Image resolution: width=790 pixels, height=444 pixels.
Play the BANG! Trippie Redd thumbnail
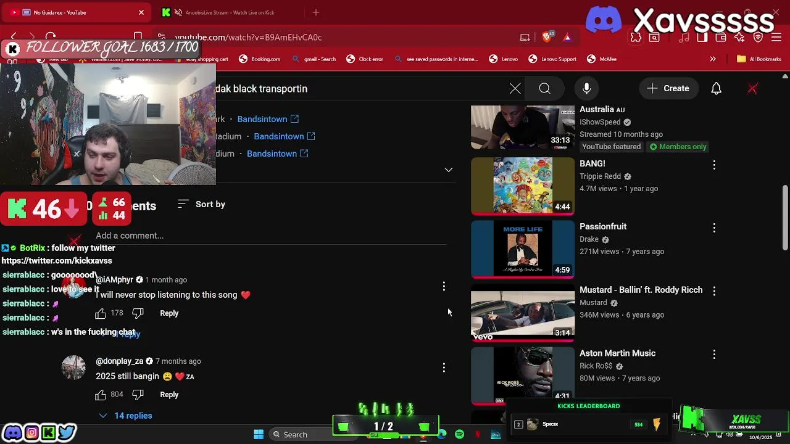pos(523,186)
